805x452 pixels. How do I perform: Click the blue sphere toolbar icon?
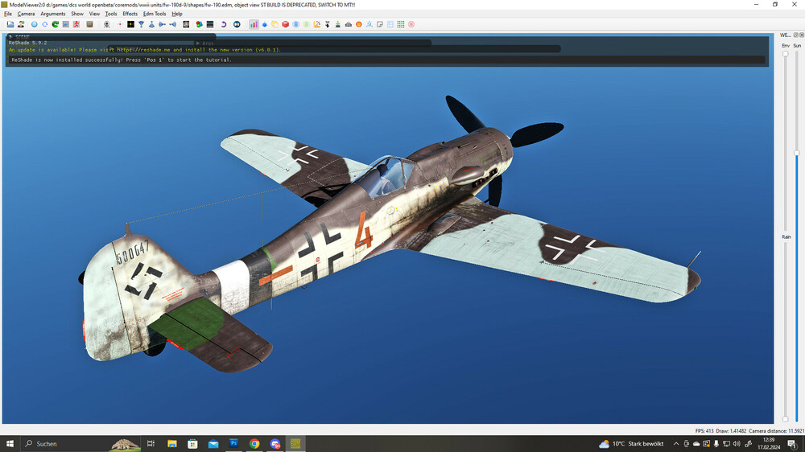point(35,24)
